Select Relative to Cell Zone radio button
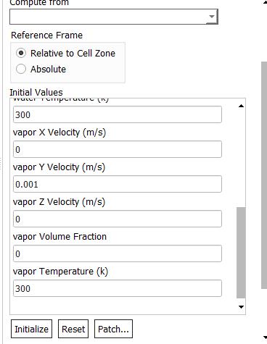Screen dimensions: 267x344 click(x=21, y=53)
